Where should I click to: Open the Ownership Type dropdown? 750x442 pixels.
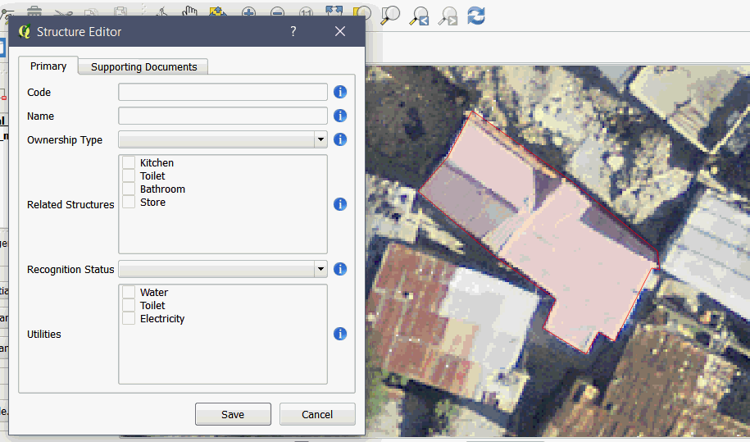(222, 139)
